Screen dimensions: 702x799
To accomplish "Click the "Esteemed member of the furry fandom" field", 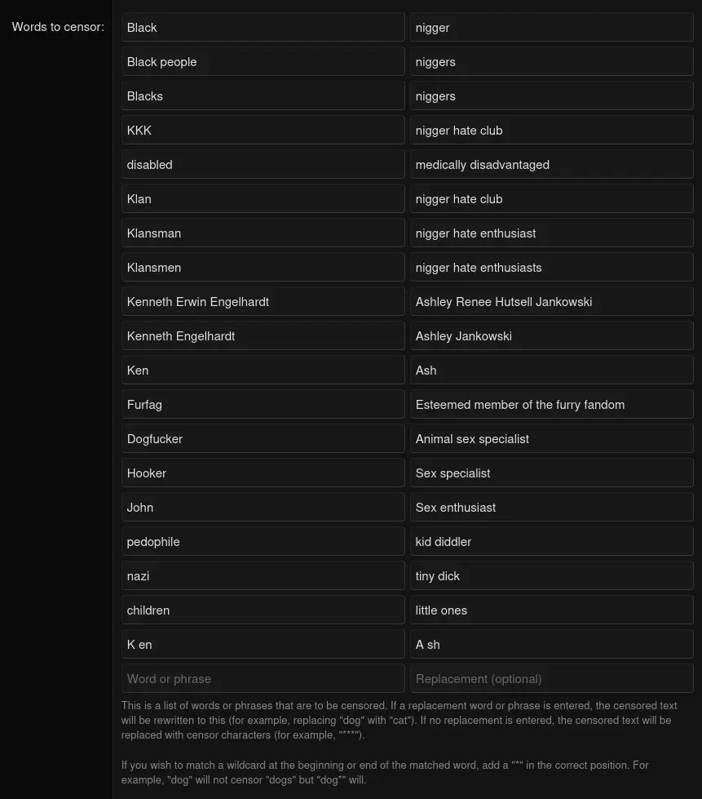I will coord(551,404).
